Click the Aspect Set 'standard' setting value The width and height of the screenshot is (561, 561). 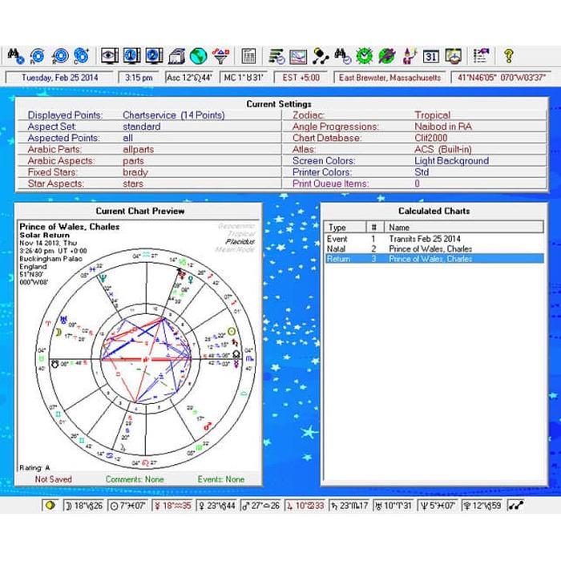pos(141,127)
